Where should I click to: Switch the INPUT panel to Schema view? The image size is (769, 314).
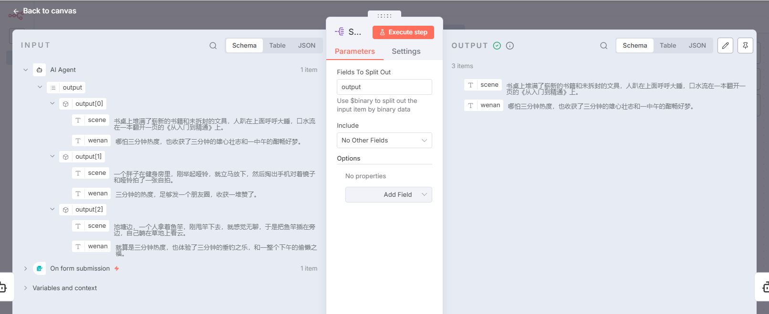point(244,46)
